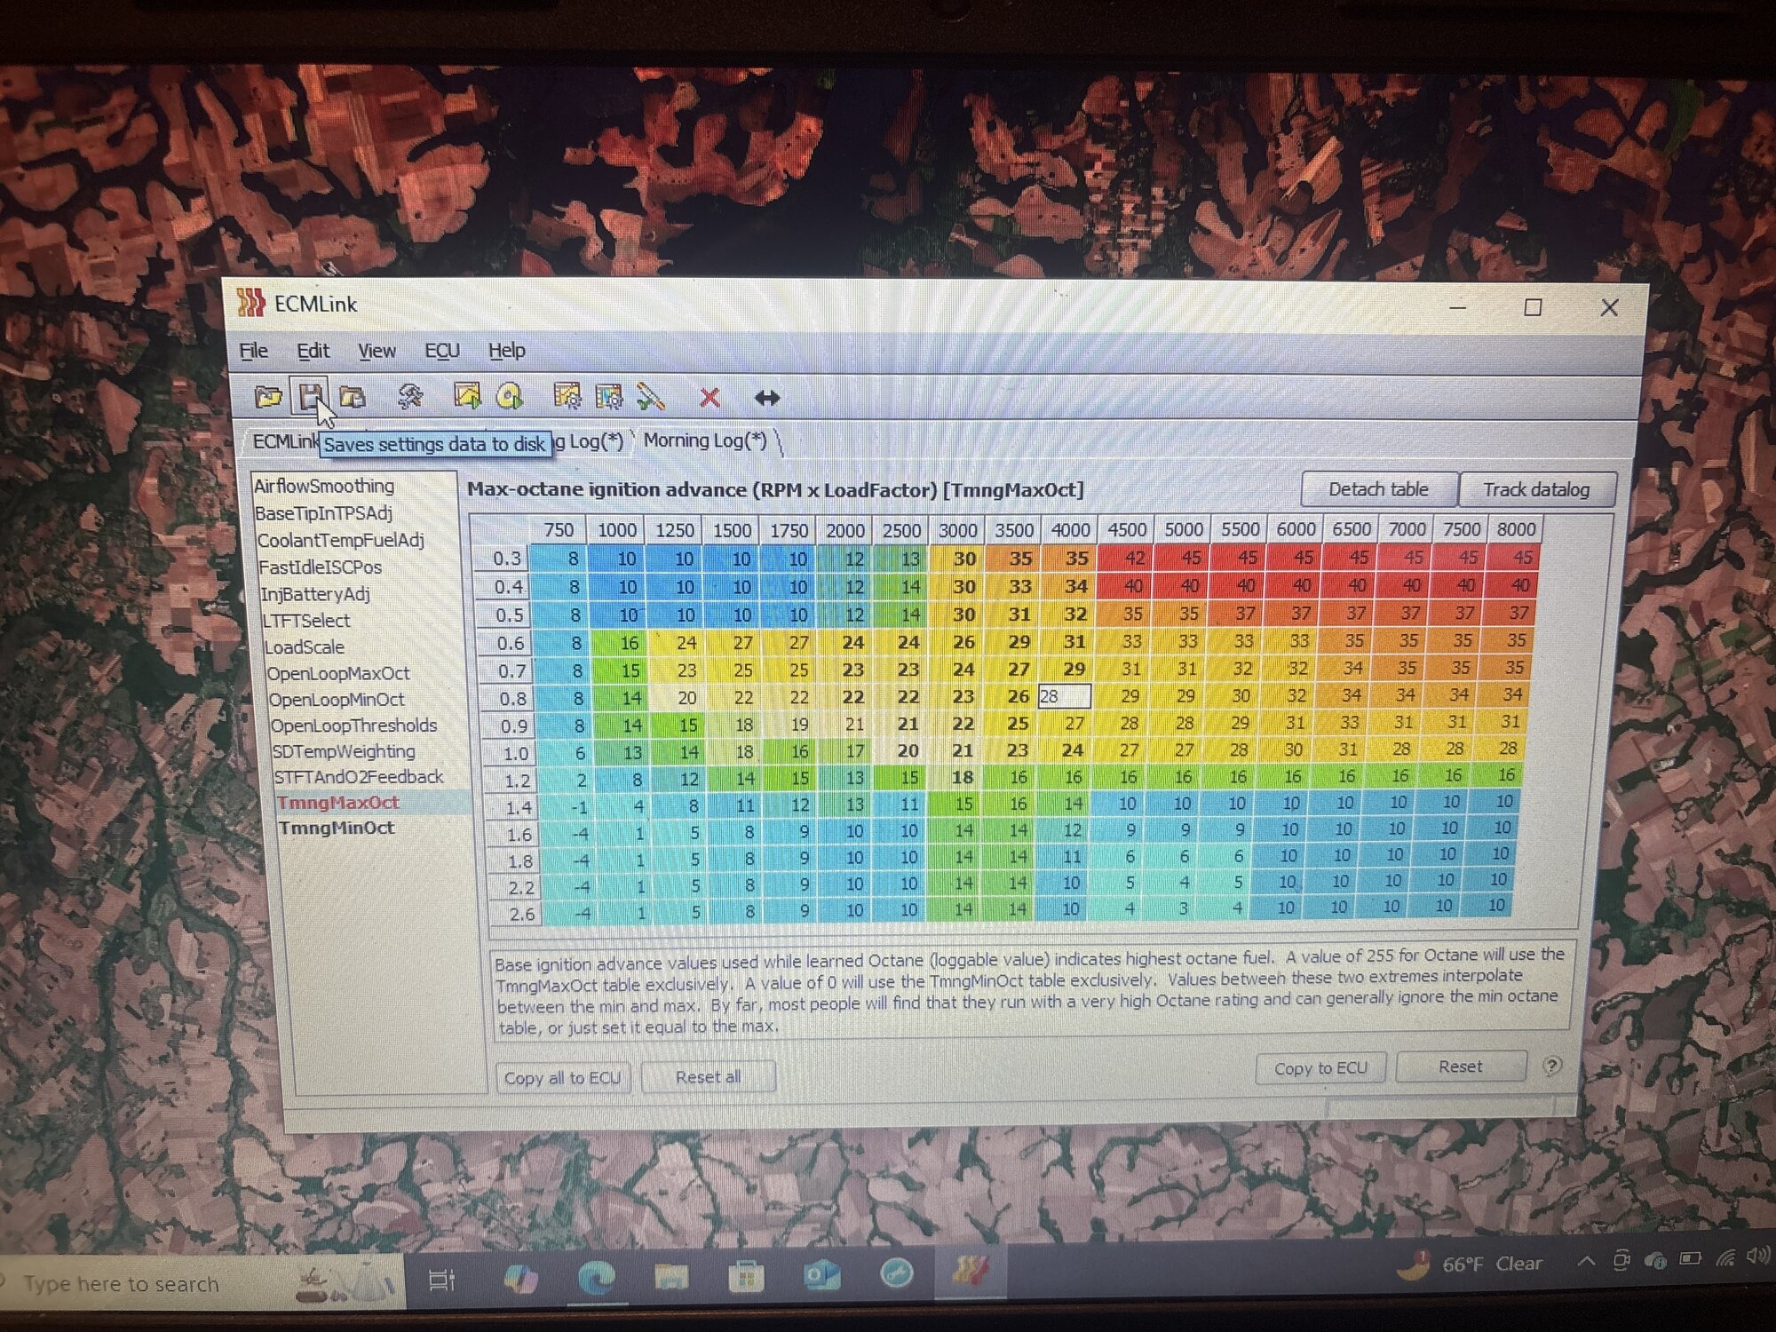
Task: Select FastIdleISCPos in the table list
Action: pyautogui.click(x=320, y=567)
